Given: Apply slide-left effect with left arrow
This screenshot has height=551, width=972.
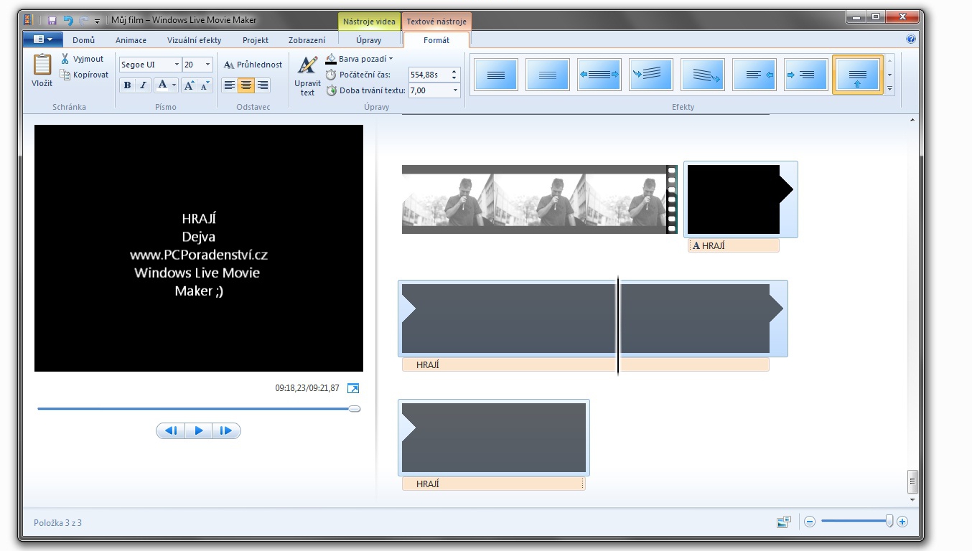Looking at the screenshot, I should (754, 75).
